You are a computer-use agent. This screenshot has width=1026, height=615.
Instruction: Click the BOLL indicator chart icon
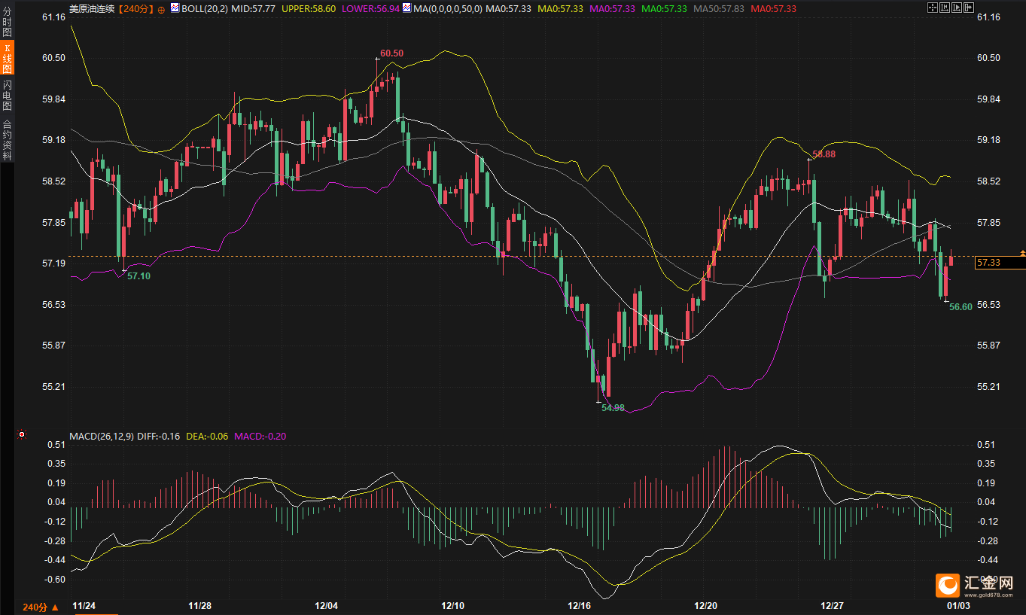point(175,8)
